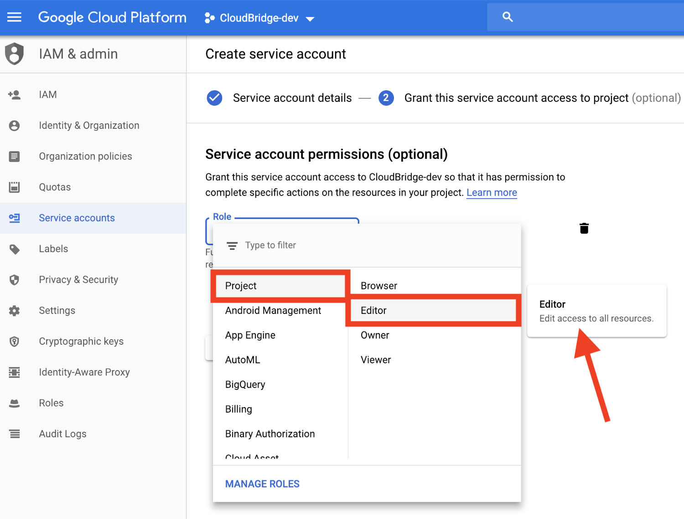The height and width of the screenshot is (519, 684).
Task: Click the Service accounts icon
Action: (14, 218)
